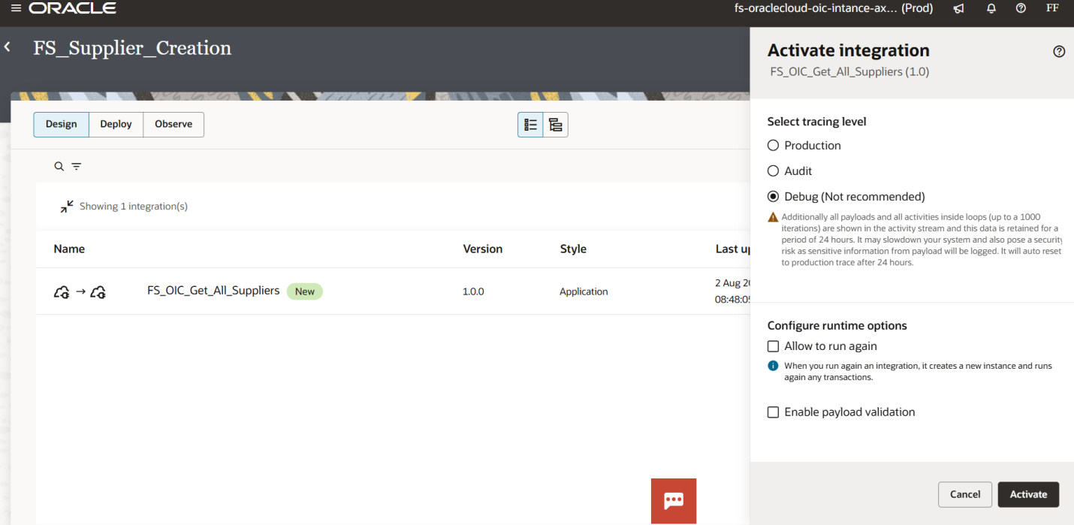Open the header help icon
The image size is (1074, 525).
point(1021,8)
